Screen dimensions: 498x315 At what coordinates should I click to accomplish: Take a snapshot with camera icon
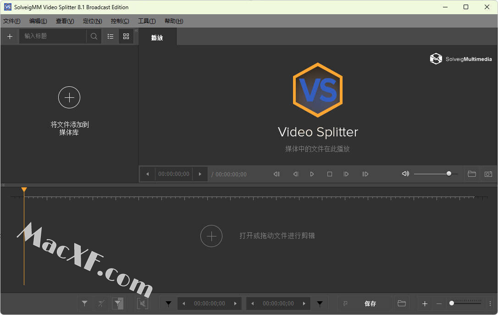[488, 174]
